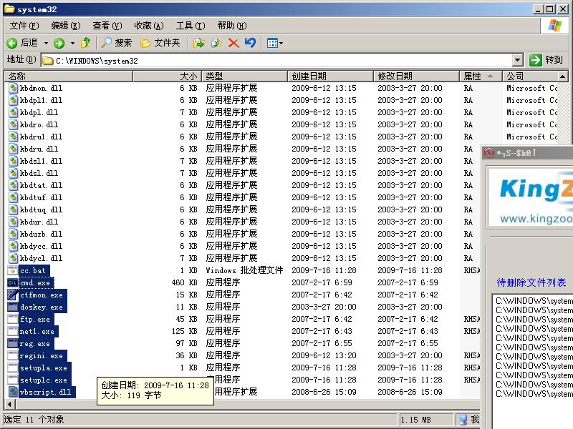
Task: Toggle the Folders (文件夹) pane
Action: (160, 43)
